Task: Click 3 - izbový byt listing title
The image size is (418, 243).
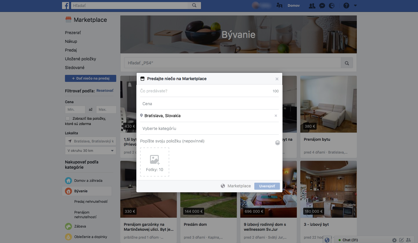Action: point(316,224)
